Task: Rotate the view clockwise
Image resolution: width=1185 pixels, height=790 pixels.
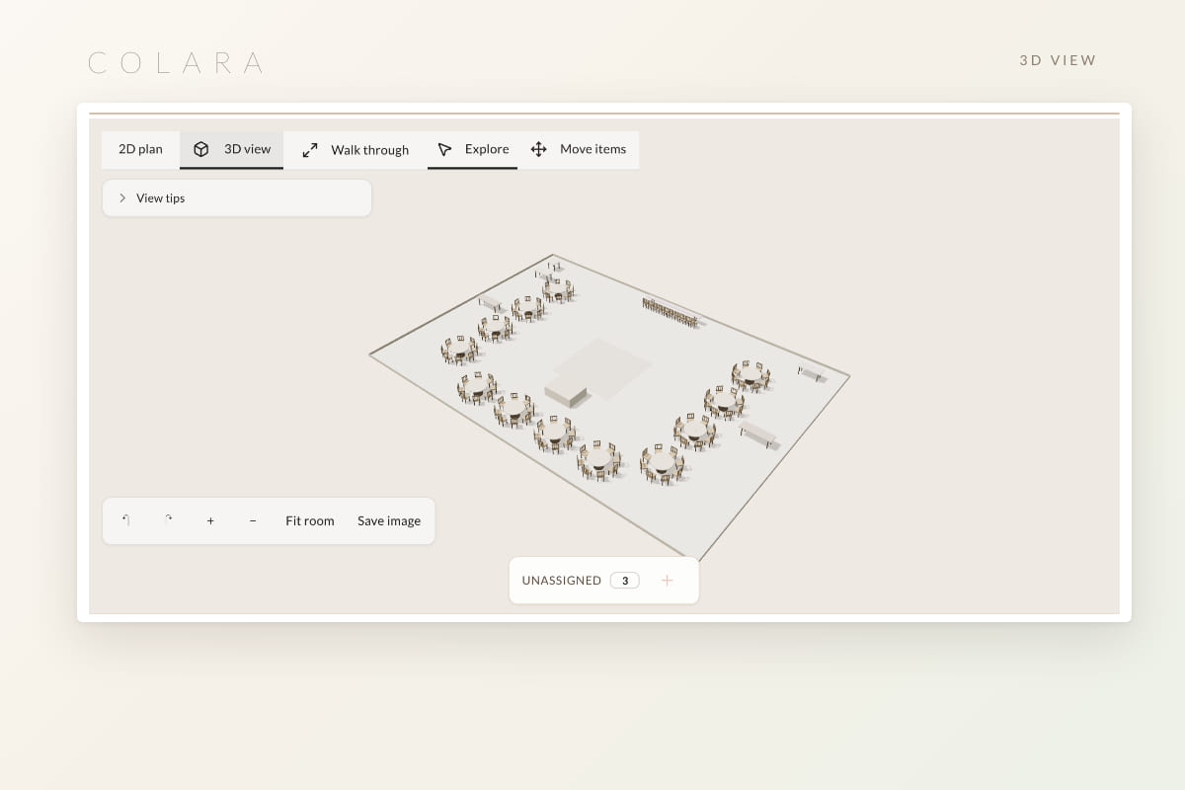Action: [x=169, y=520]
